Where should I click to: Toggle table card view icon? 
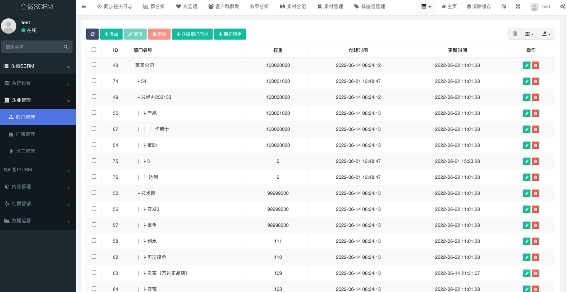(515, 34)
